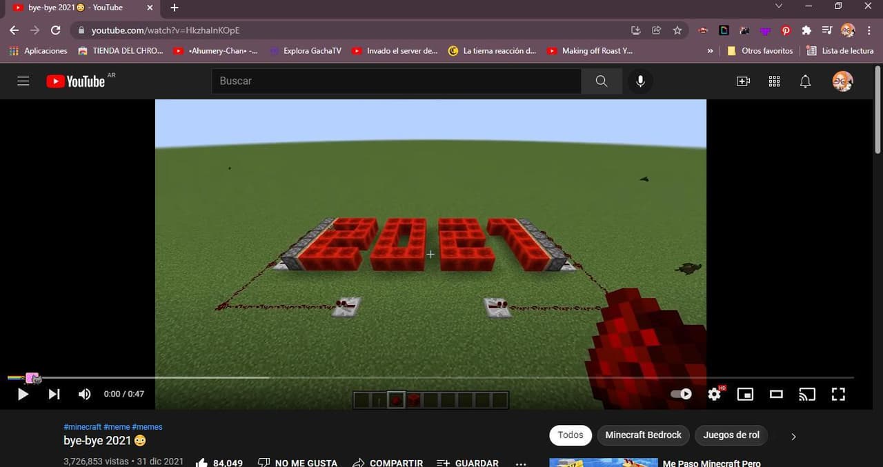The height and width of the screenshot is (467, 883).
Task: Open more actions three-dot menu
Action: click(x=521, y=464)
